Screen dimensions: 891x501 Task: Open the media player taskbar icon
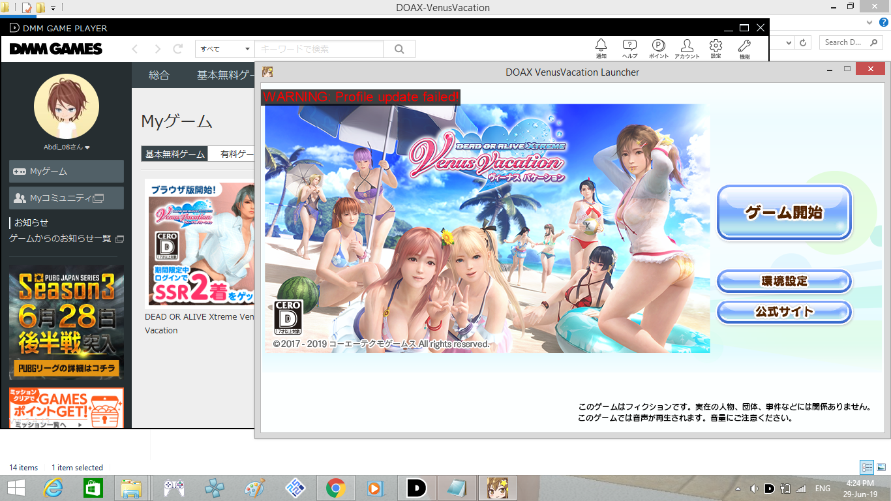(x=376, y=487)
